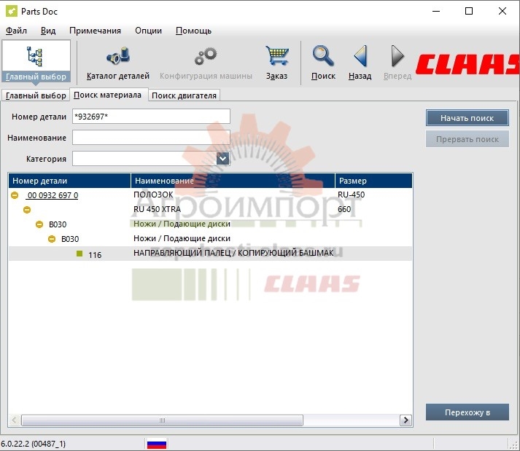Click the CLAAS logo in the toolbar
This screenshot has height=451, width=520.
[467, 64]
